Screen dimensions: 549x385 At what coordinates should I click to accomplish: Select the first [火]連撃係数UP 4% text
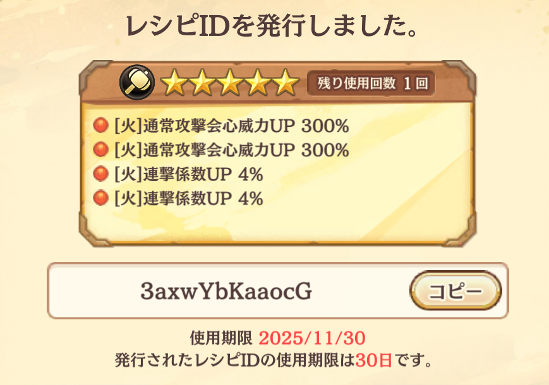189,174
